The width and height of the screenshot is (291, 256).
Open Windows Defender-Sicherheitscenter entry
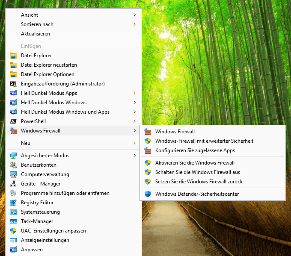coord(213,194)
